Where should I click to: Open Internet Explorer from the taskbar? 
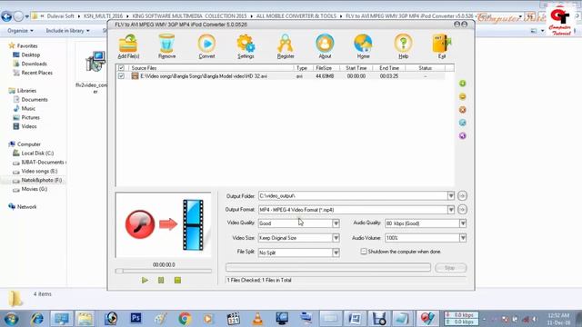(37, 319)
